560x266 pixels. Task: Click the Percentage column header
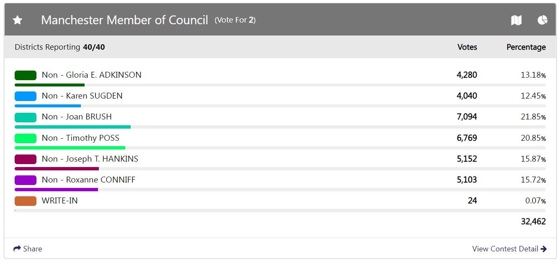tap(526, 47)
